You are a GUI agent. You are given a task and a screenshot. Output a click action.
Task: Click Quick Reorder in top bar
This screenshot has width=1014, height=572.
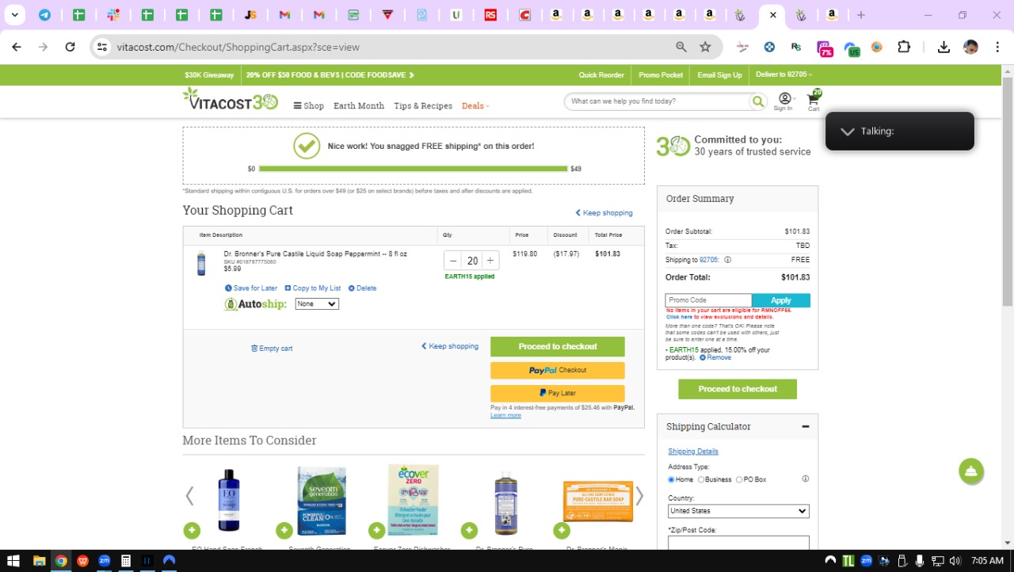point(601,75)
